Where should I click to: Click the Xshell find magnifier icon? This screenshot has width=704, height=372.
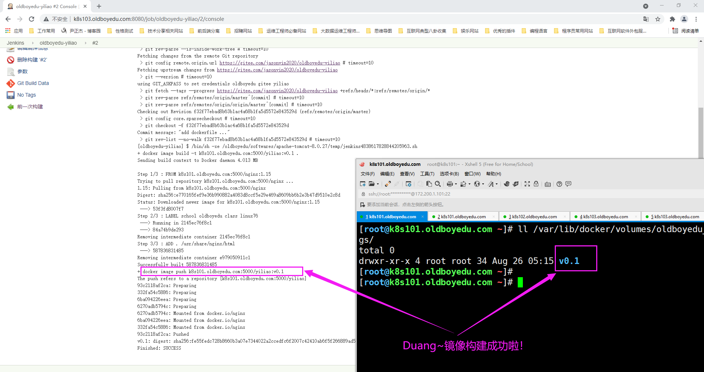pyautogui.click(x=438, y=184)
